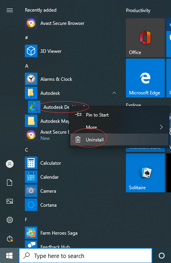Screen dimensions: 171x263
Task: Collapse the Autodesk folder chevron
Action: (114, 93)
